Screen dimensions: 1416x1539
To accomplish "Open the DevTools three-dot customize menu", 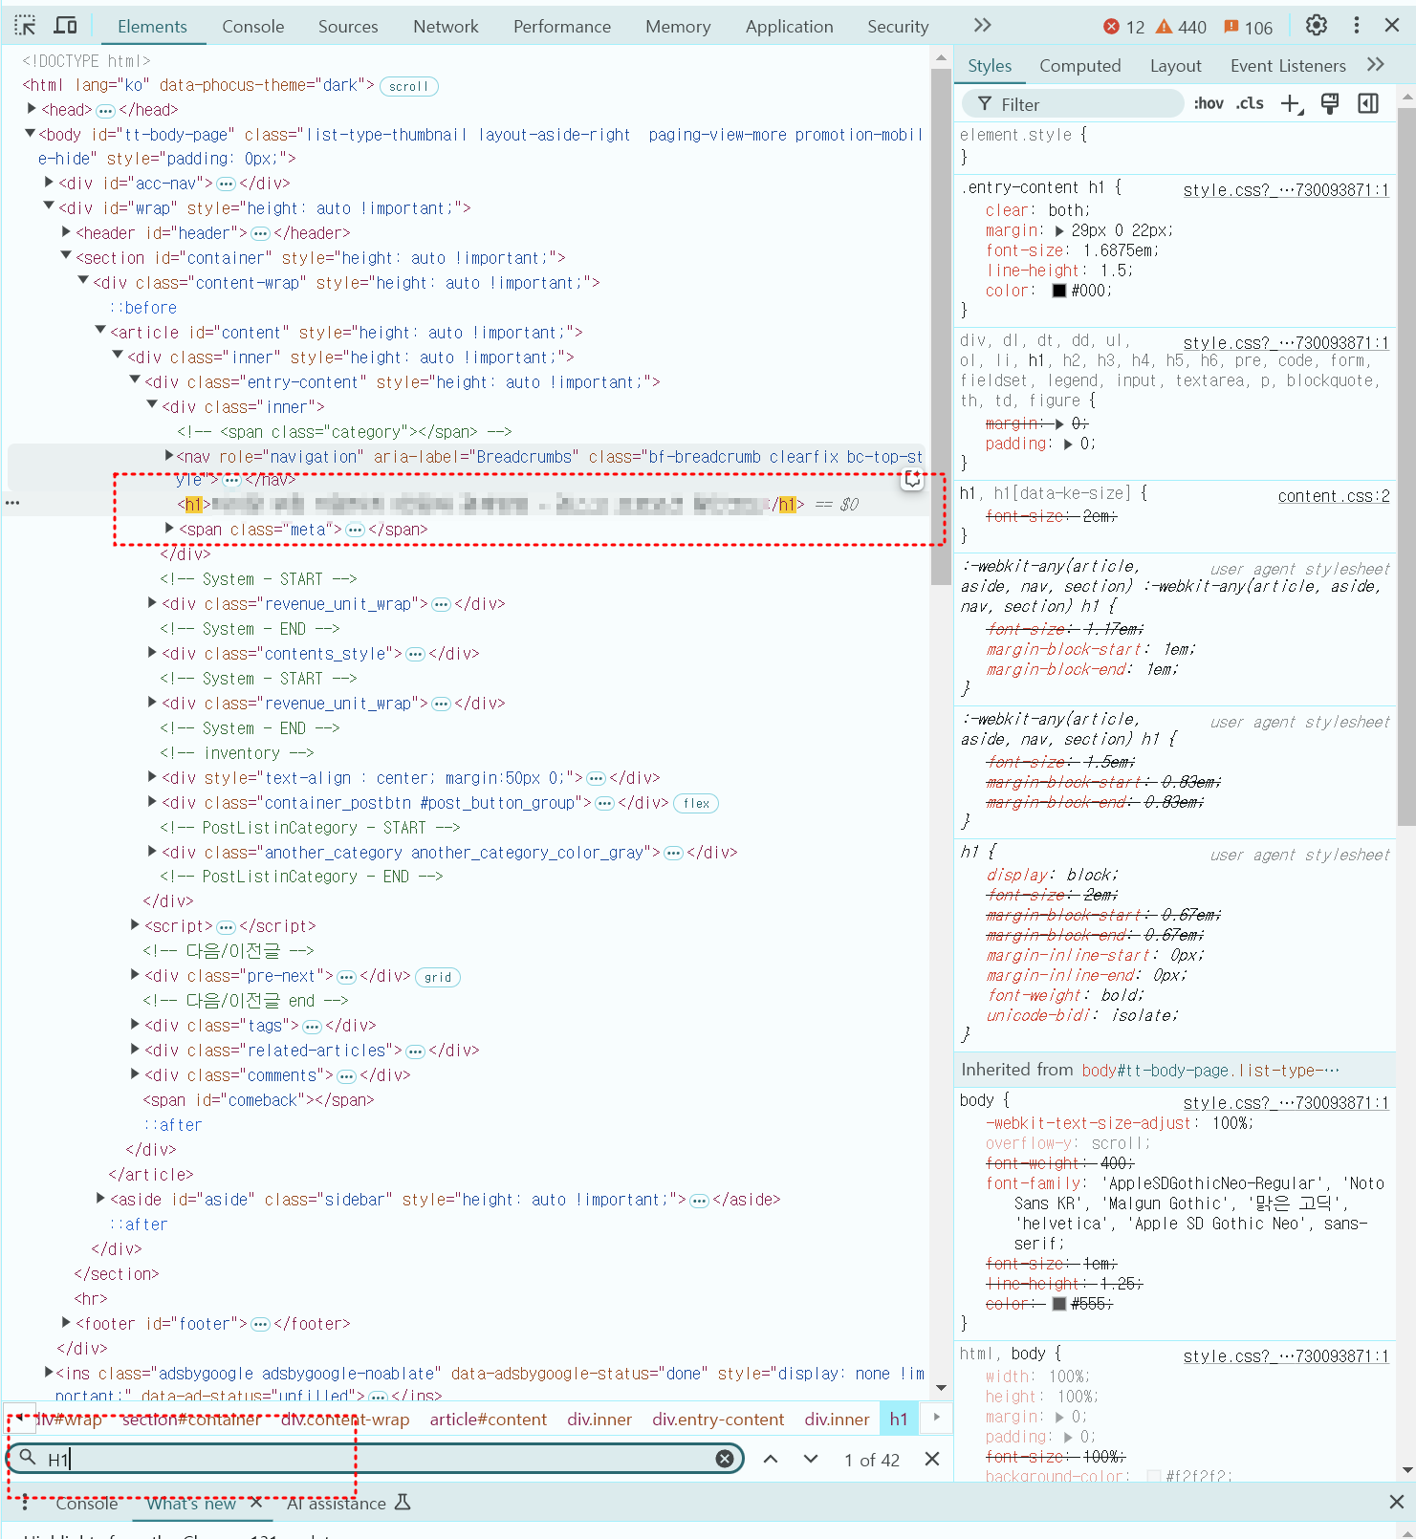I will [x=1356, y=26].
